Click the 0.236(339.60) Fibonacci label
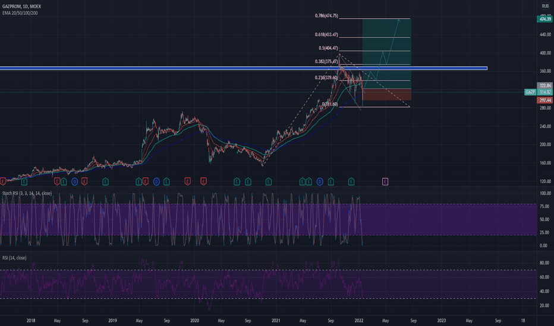554x326 pixels. point(326,78)
